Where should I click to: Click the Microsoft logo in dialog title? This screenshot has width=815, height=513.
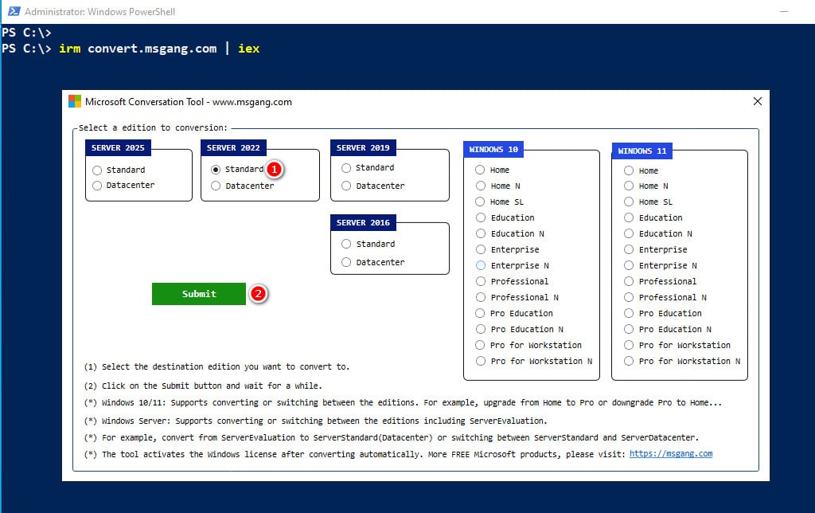pyautogui.click(x=75, y=101)
